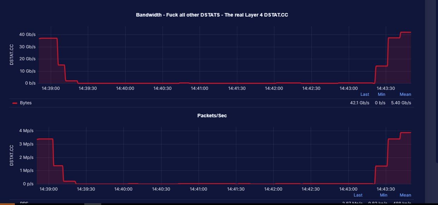Open the Bandwidth panel title menu

pos(212,15)
